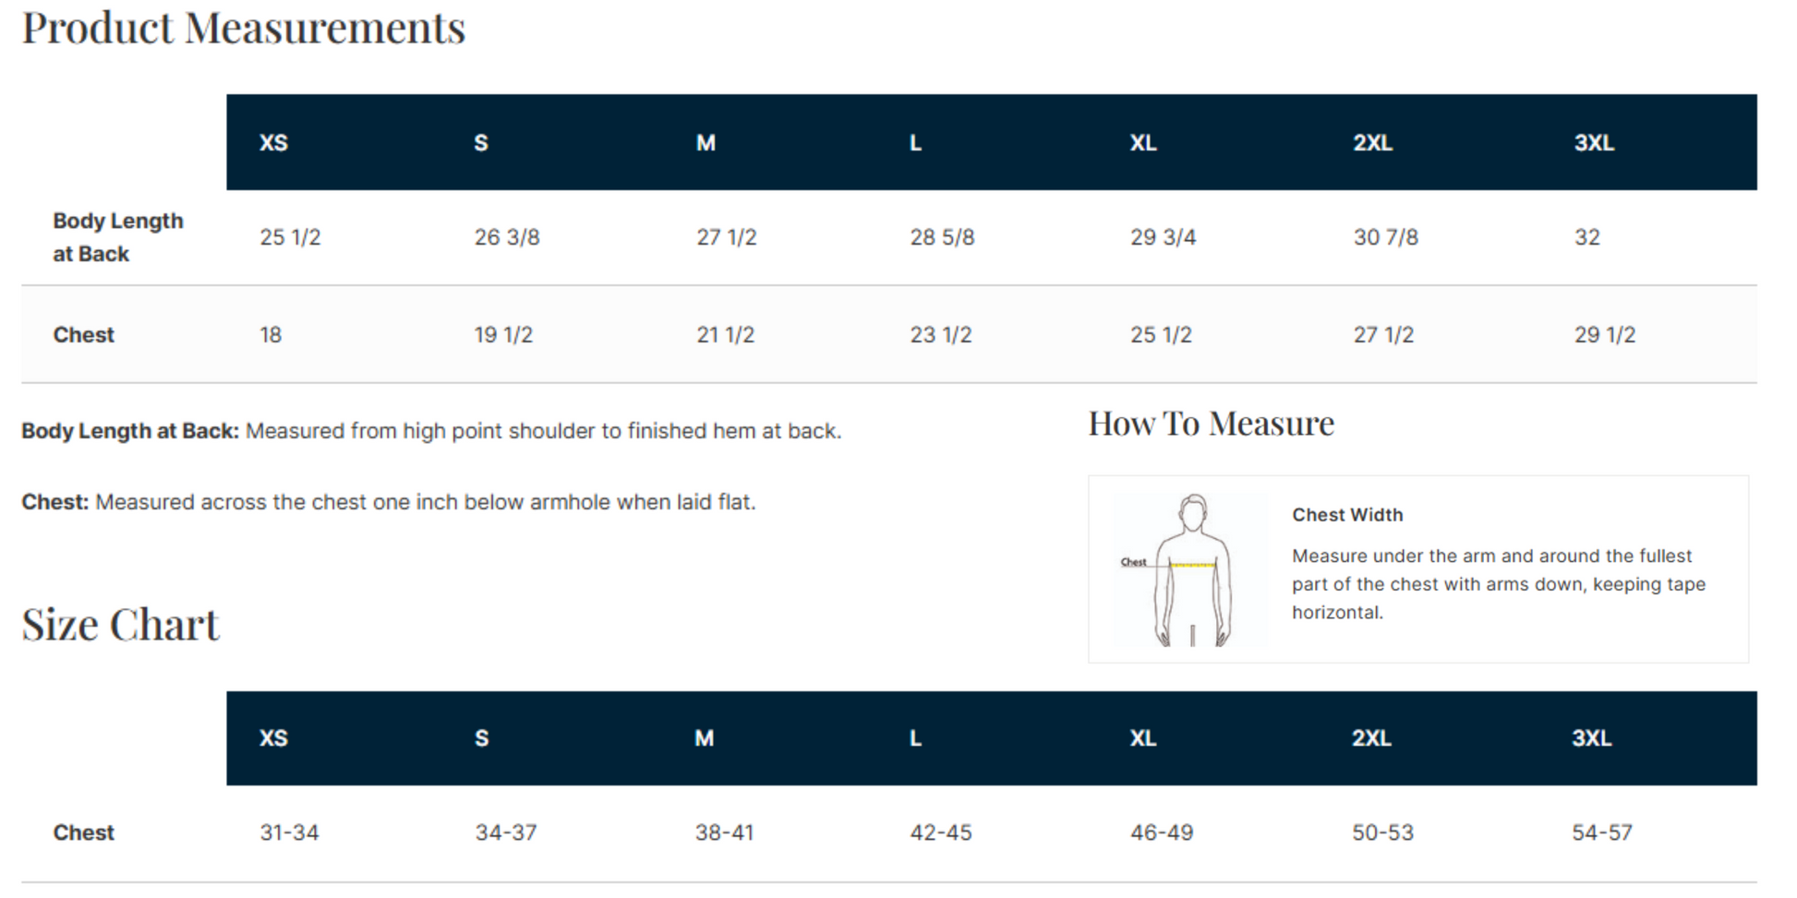The image size is (1797, 898).
Task: Select the 2XL header in Size Chart table
Action: click(x=1371, y=738)
